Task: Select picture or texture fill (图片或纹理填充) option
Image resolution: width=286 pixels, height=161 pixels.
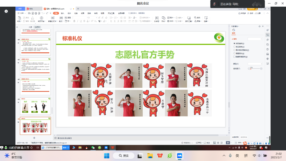Action: pos(234,50)
